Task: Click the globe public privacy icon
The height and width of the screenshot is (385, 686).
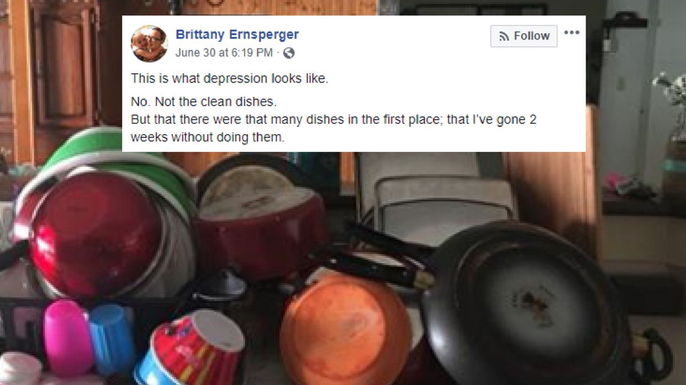Action: [x=289, y=53]
